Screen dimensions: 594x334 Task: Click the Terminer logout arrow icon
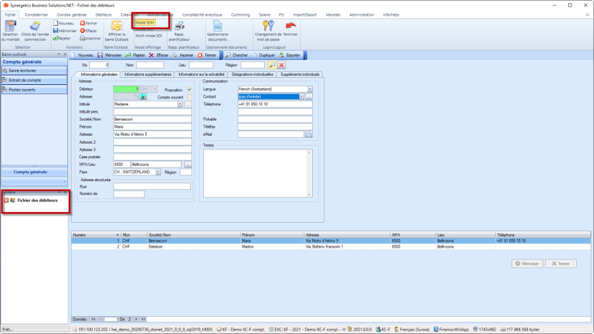[x=290, y=27]
